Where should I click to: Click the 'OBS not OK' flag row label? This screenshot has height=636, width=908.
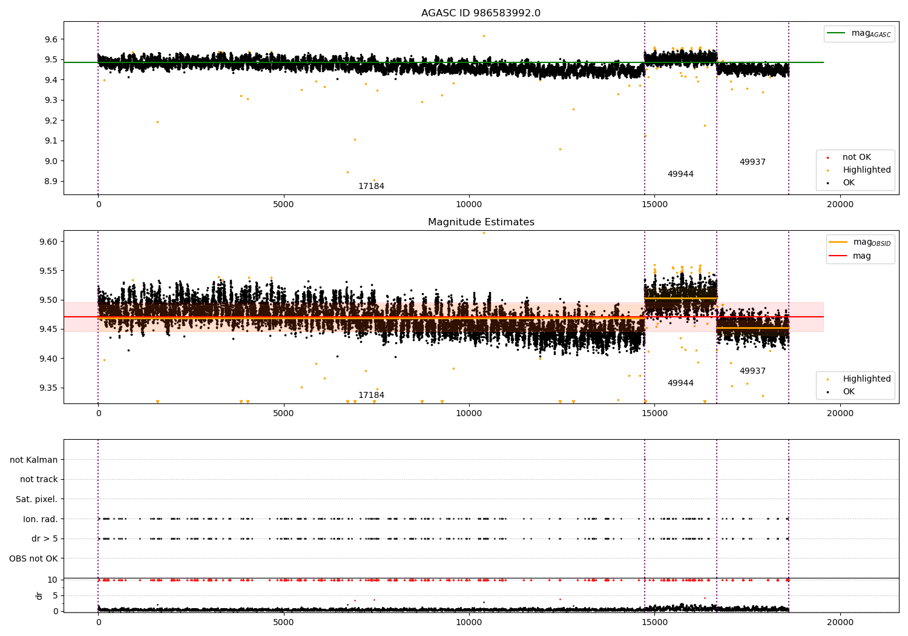pos(33,559)
